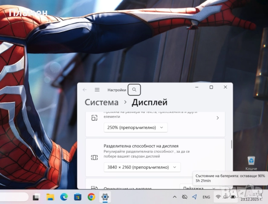The height and width of the screenshot is (204, 268).
Task: Click the location arrow tray icon
Action: point(194,197)
